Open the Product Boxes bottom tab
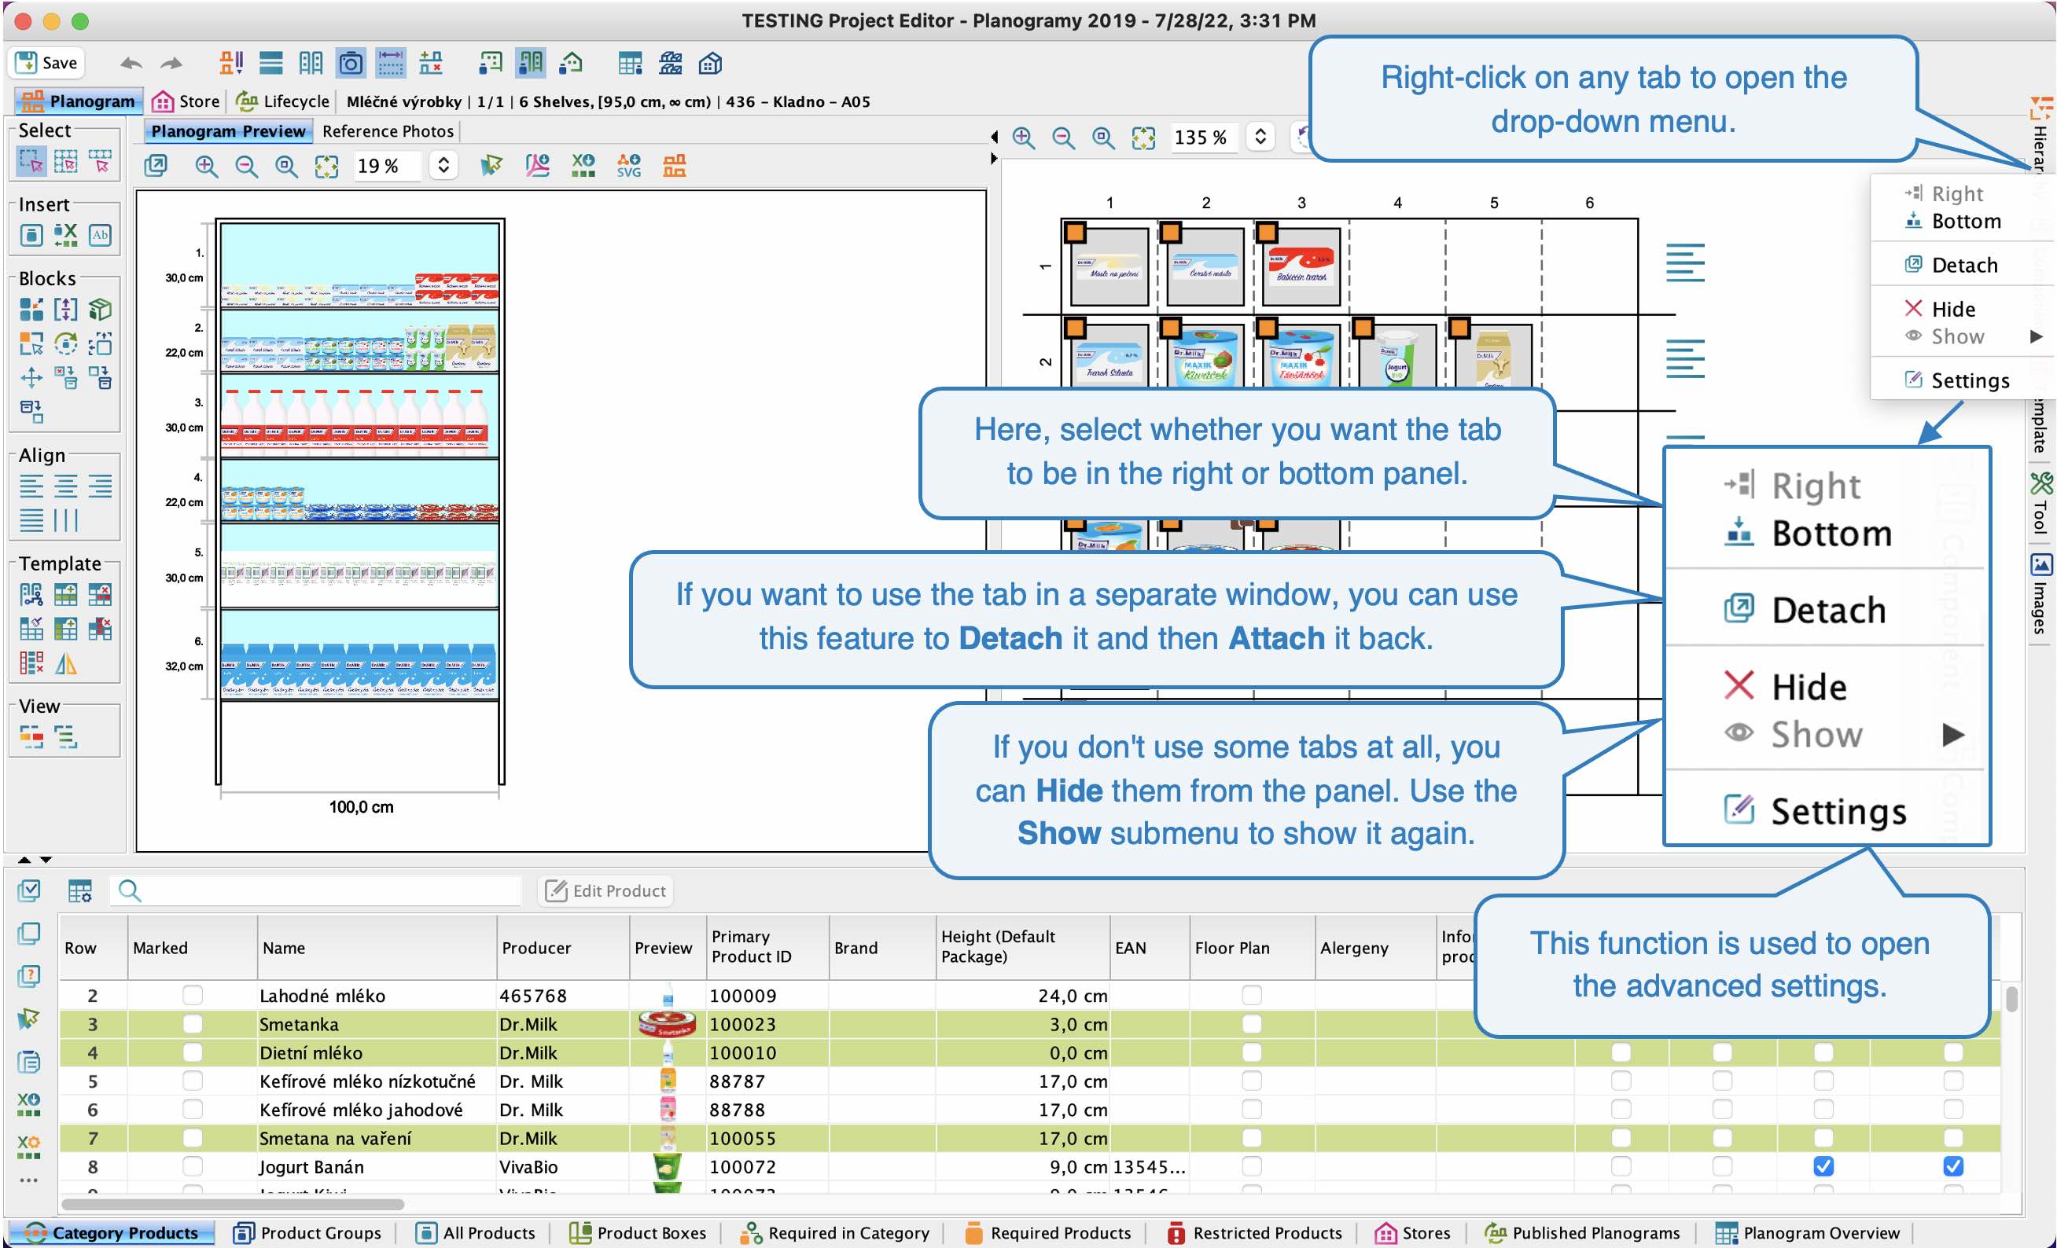 point(638,1233)
